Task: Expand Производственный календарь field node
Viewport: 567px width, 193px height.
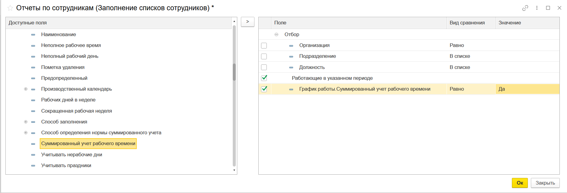Action: point(26,89)
